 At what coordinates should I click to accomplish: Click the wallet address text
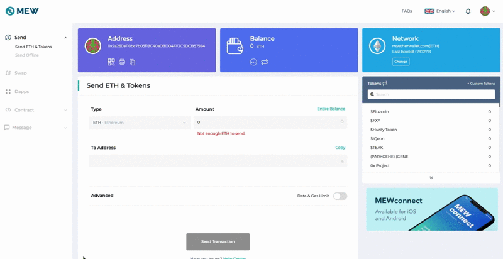pos(156,46)
